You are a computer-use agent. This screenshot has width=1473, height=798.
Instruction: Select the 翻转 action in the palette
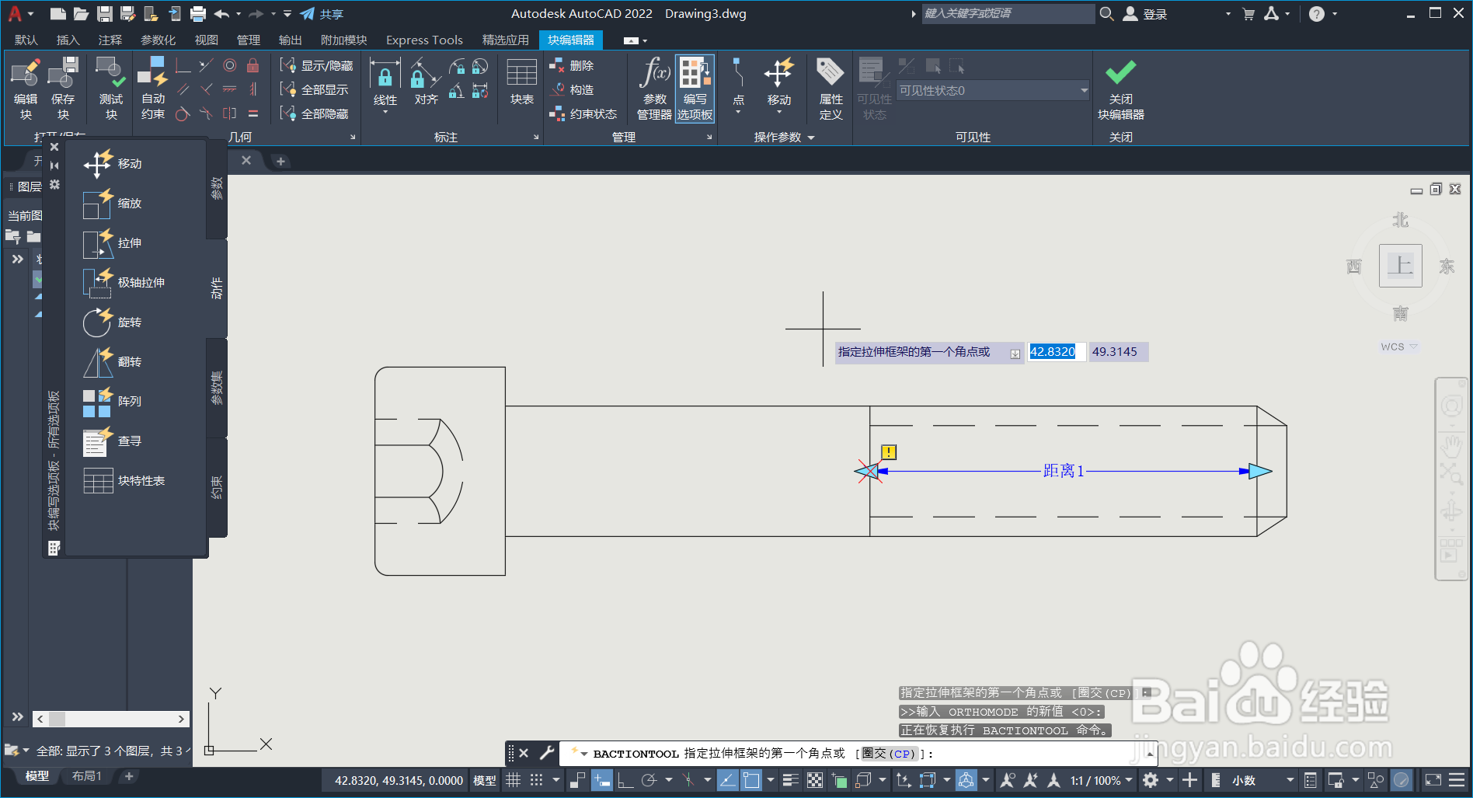point(113,362)
